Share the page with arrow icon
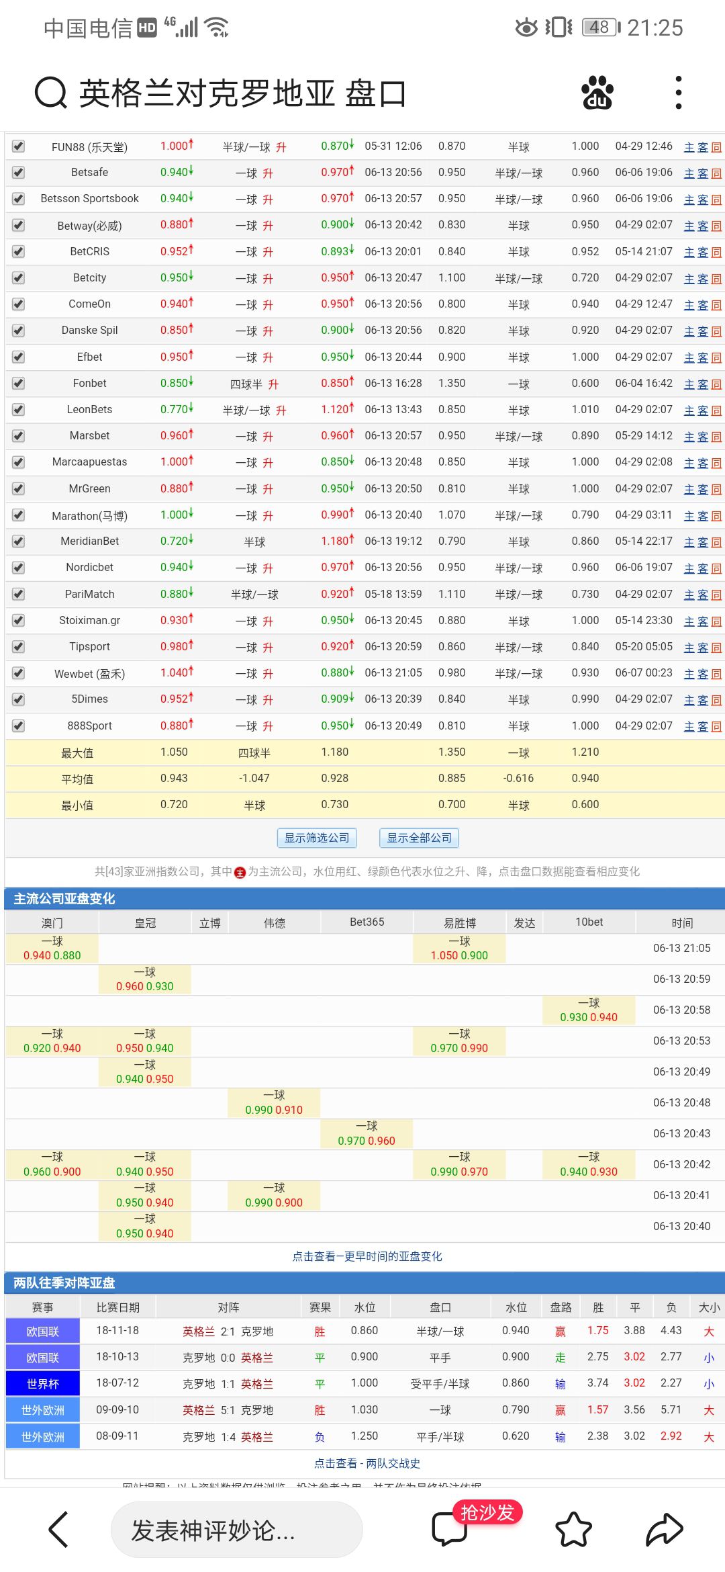This screenshot has height=1572, width=725. (665, 1530)
